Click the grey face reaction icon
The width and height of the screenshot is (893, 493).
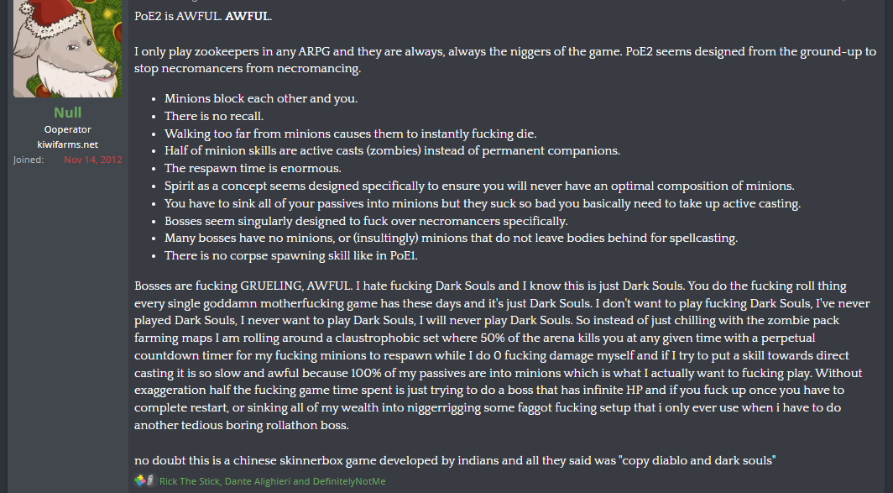(x=150, y=480)
